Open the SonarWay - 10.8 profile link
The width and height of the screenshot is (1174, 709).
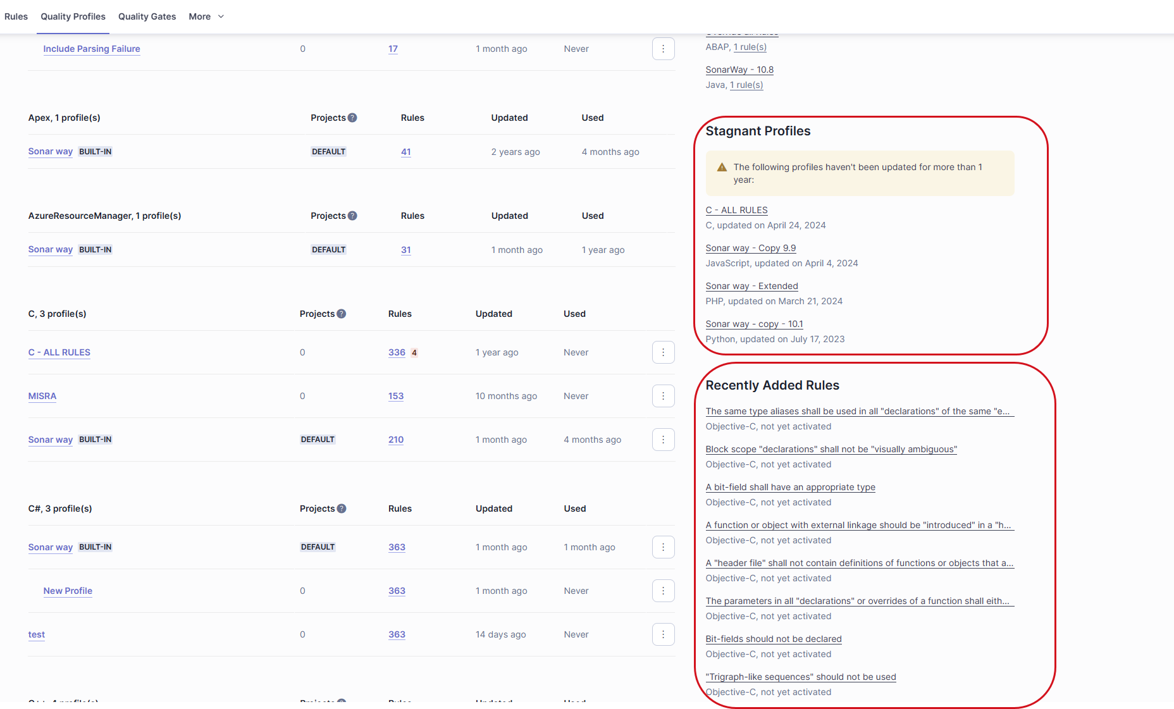pyautogui.click(x=739, y=70)
